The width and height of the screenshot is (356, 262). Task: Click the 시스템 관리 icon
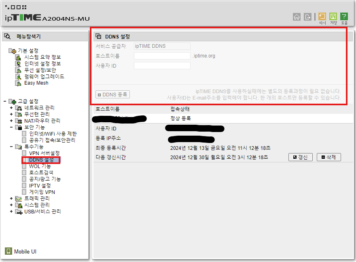click(x=18, y=205)
